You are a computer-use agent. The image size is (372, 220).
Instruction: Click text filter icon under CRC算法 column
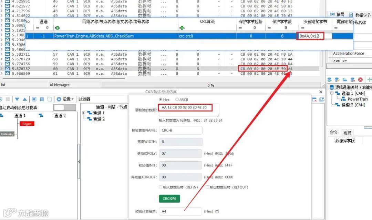[182, 28]
